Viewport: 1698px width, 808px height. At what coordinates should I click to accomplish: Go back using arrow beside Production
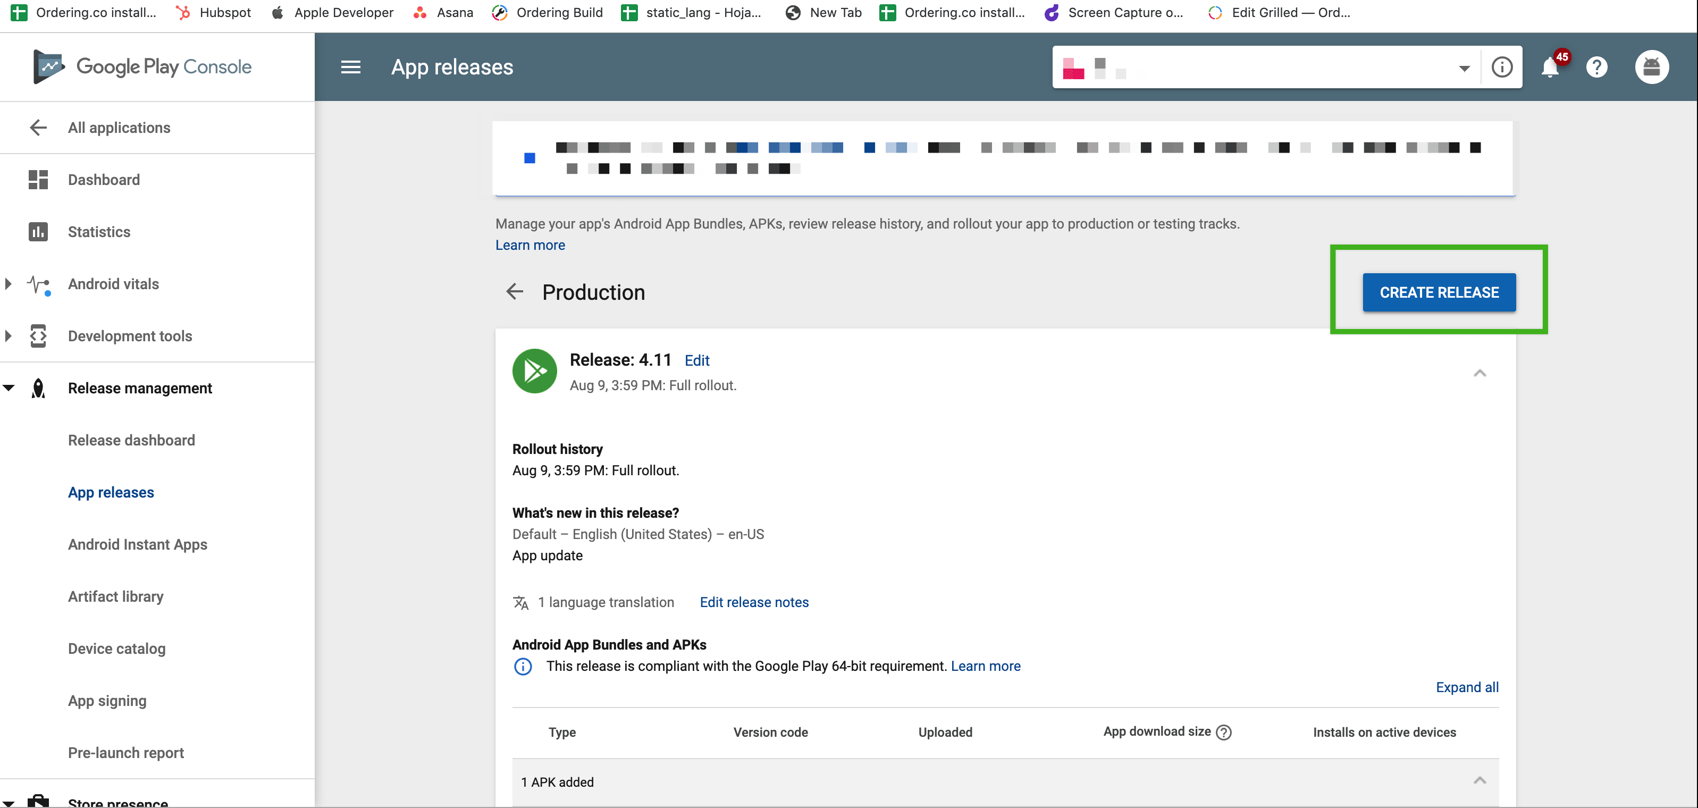pyautogui.click(x=514, y=291)
